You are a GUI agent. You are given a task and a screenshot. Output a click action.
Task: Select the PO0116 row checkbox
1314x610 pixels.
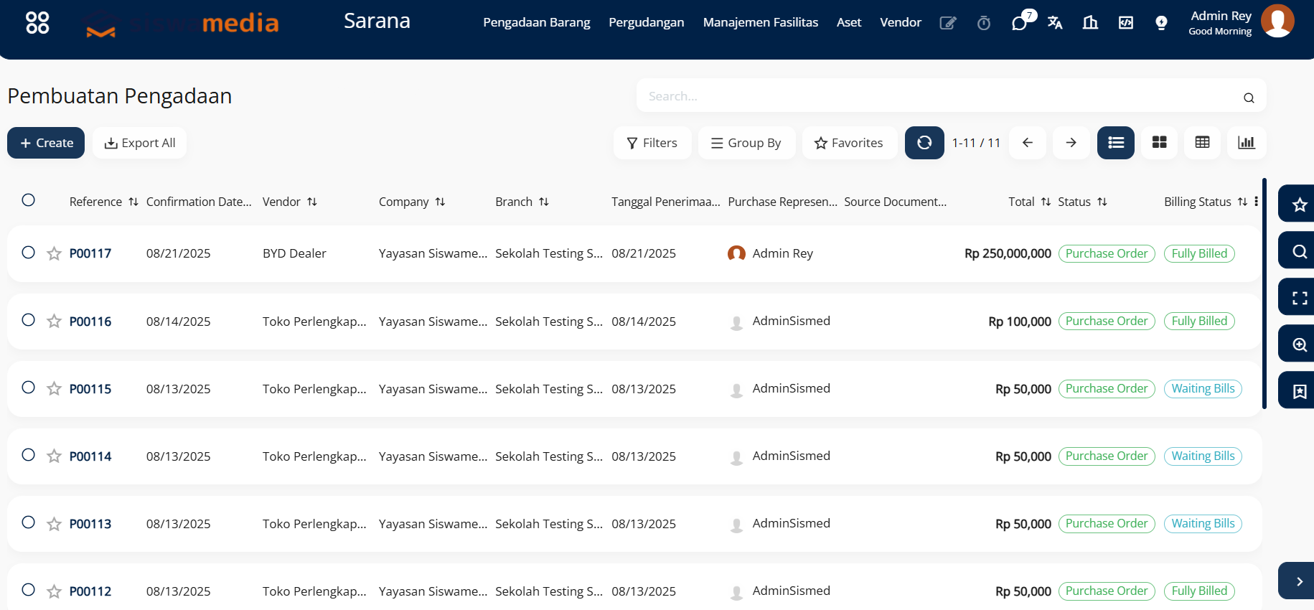[x=29, y=320]
